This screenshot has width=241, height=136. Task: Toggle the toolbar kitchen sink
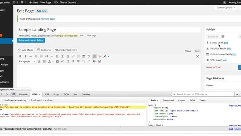(94, 56)
